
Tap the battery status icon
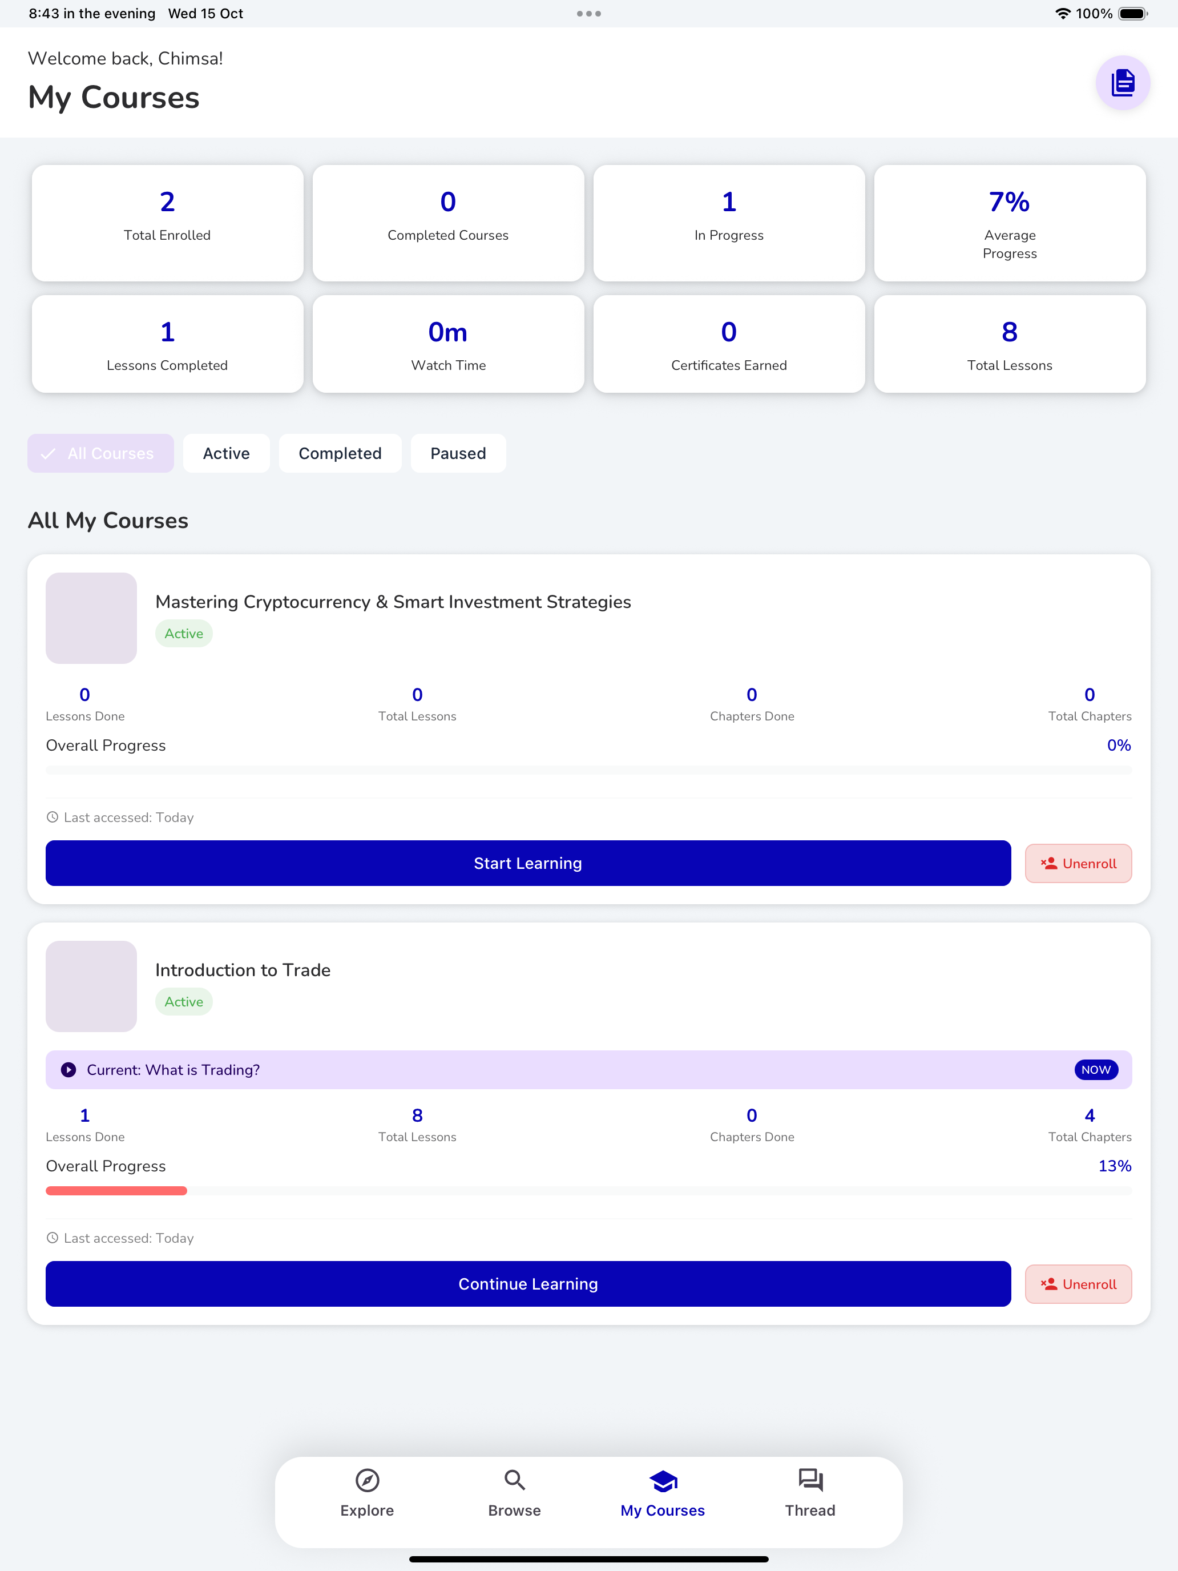pyautogui.click(x=1132, y=14)
